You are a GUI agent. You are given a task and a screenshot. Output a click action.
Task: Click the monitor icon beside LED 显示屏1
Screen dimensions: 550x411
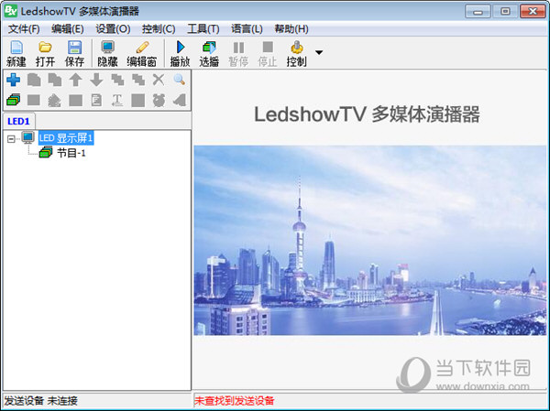coord(28,137)
